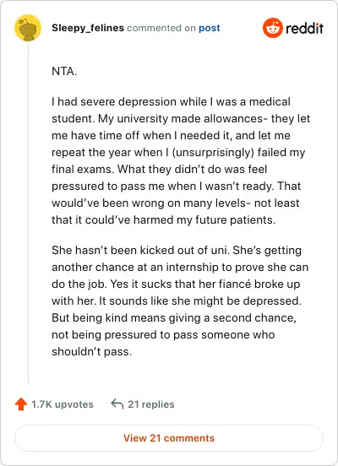Click the "1.7K upvotes" count label
The width and height of the screenshot is (338, 466).
63,404
